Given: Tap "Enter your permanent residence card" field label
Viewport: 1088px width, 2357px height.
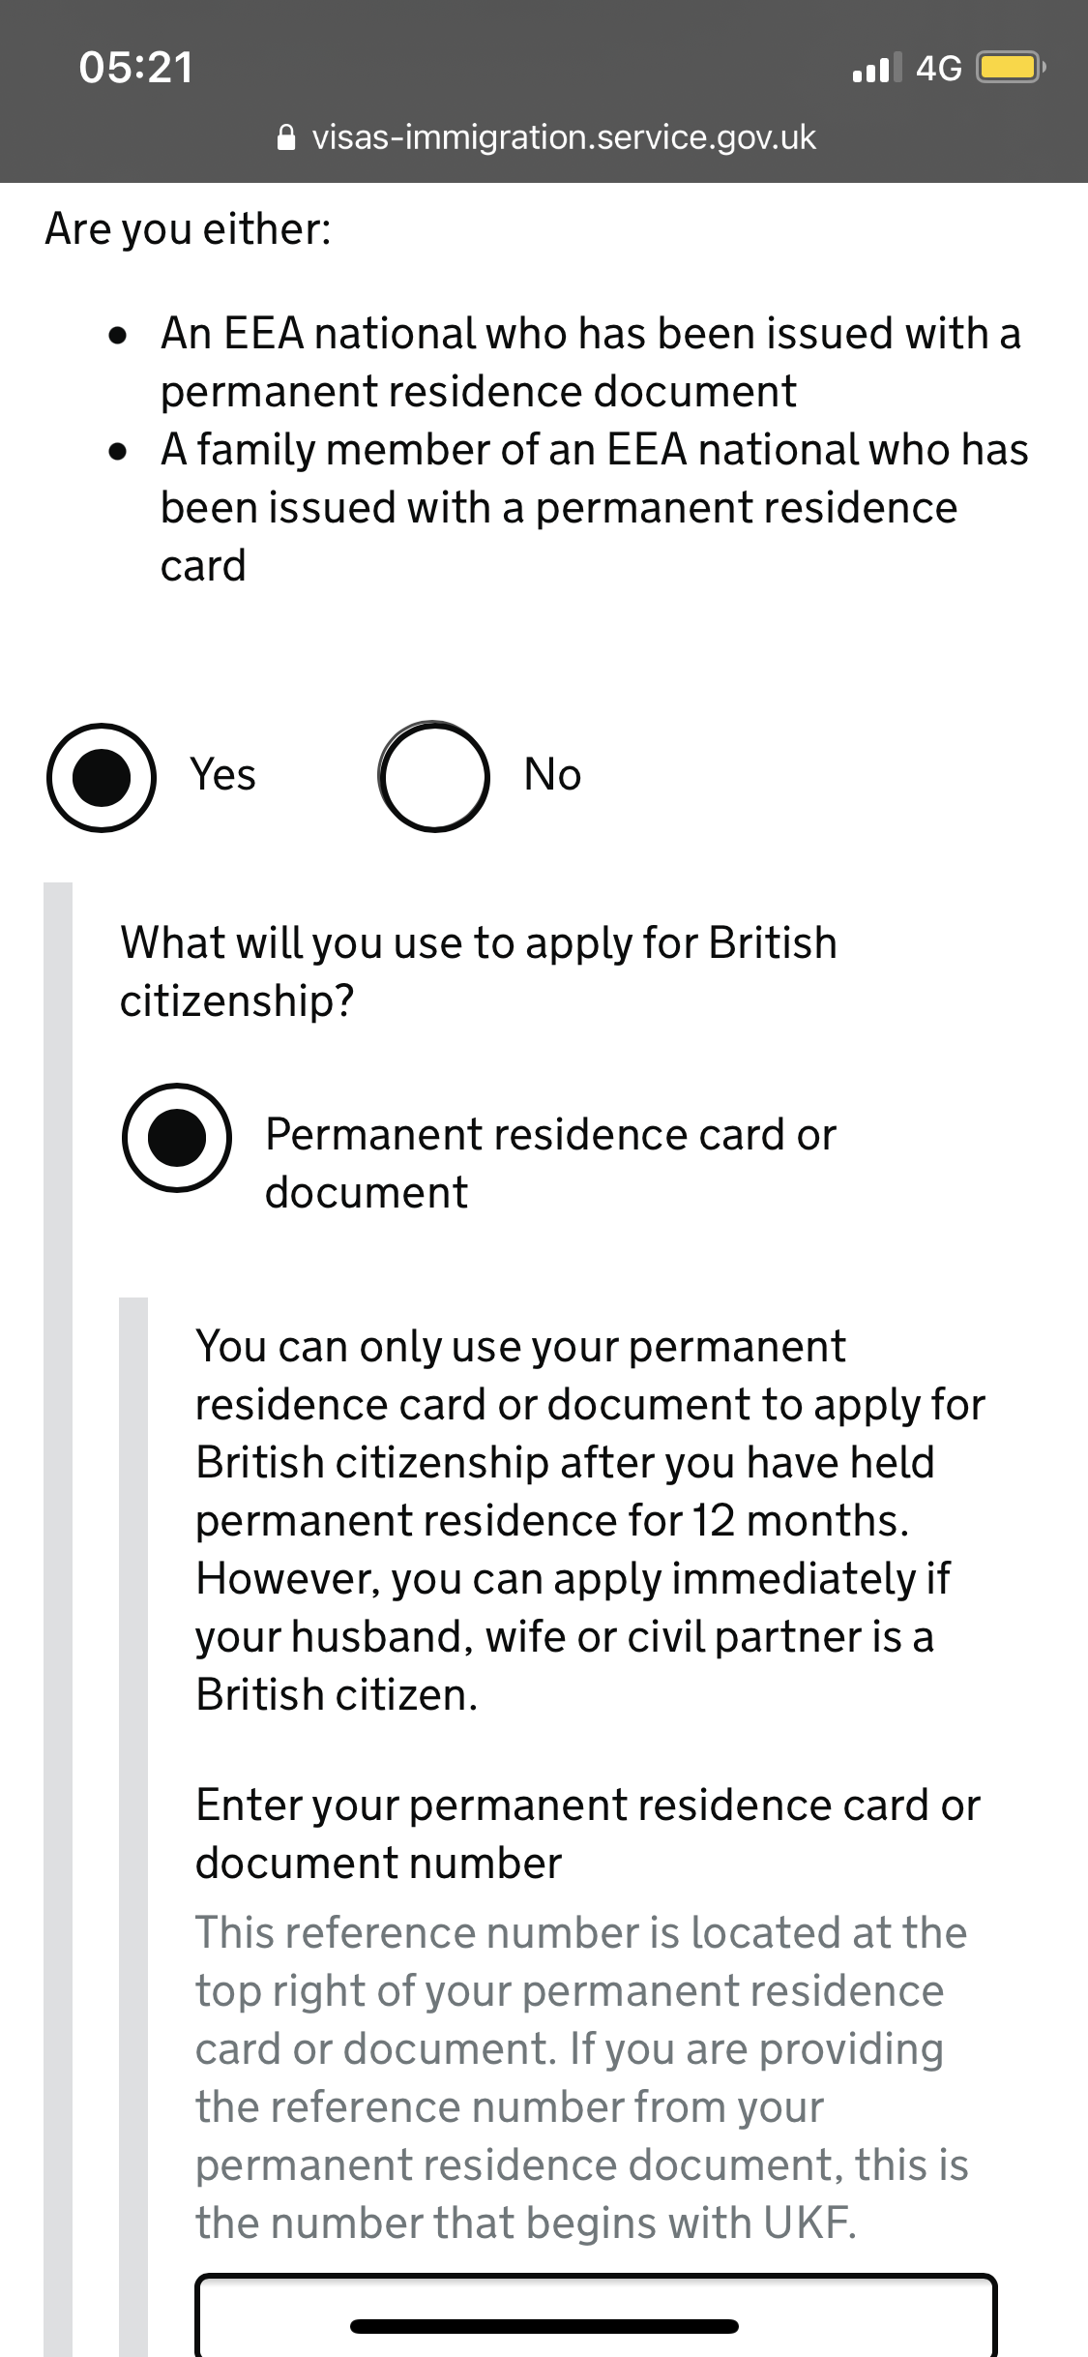Looking at the screenshot, I should pos(587,1834).
